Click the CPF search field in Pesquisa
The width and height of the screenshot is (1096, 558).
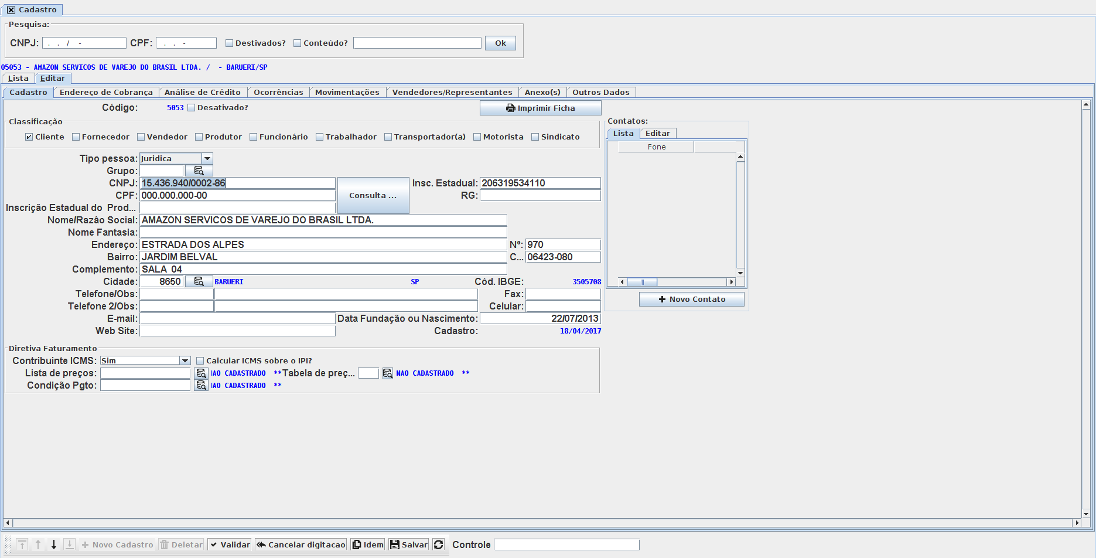pyautogui.click(x=186, y=43)
